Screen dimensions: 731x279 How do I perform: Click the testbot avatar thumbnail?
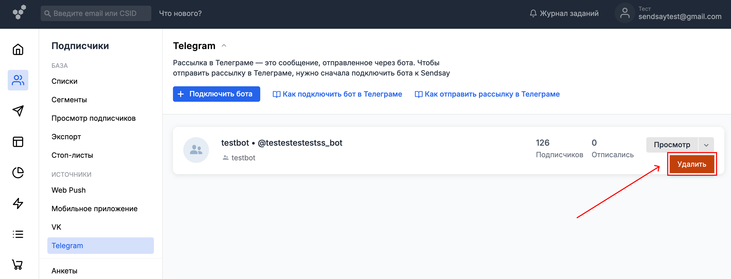(196, 150)
